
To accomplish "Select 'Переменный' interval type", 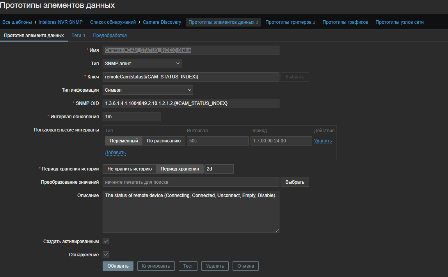I will [123, 141].
